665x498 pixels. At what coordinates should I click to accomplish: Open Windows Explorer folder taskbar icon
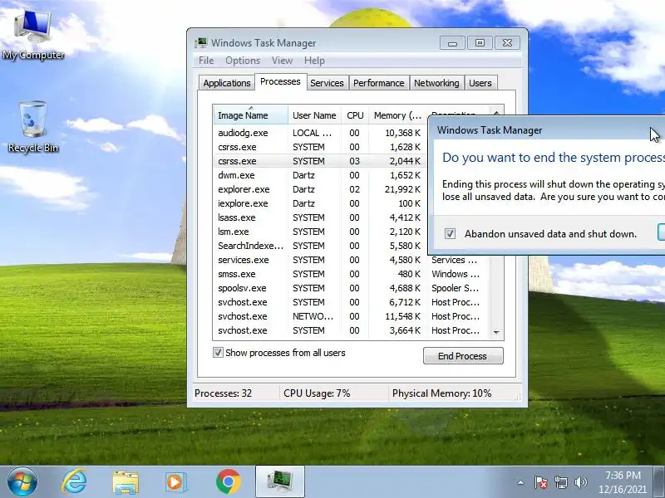[x=126, y=482]
